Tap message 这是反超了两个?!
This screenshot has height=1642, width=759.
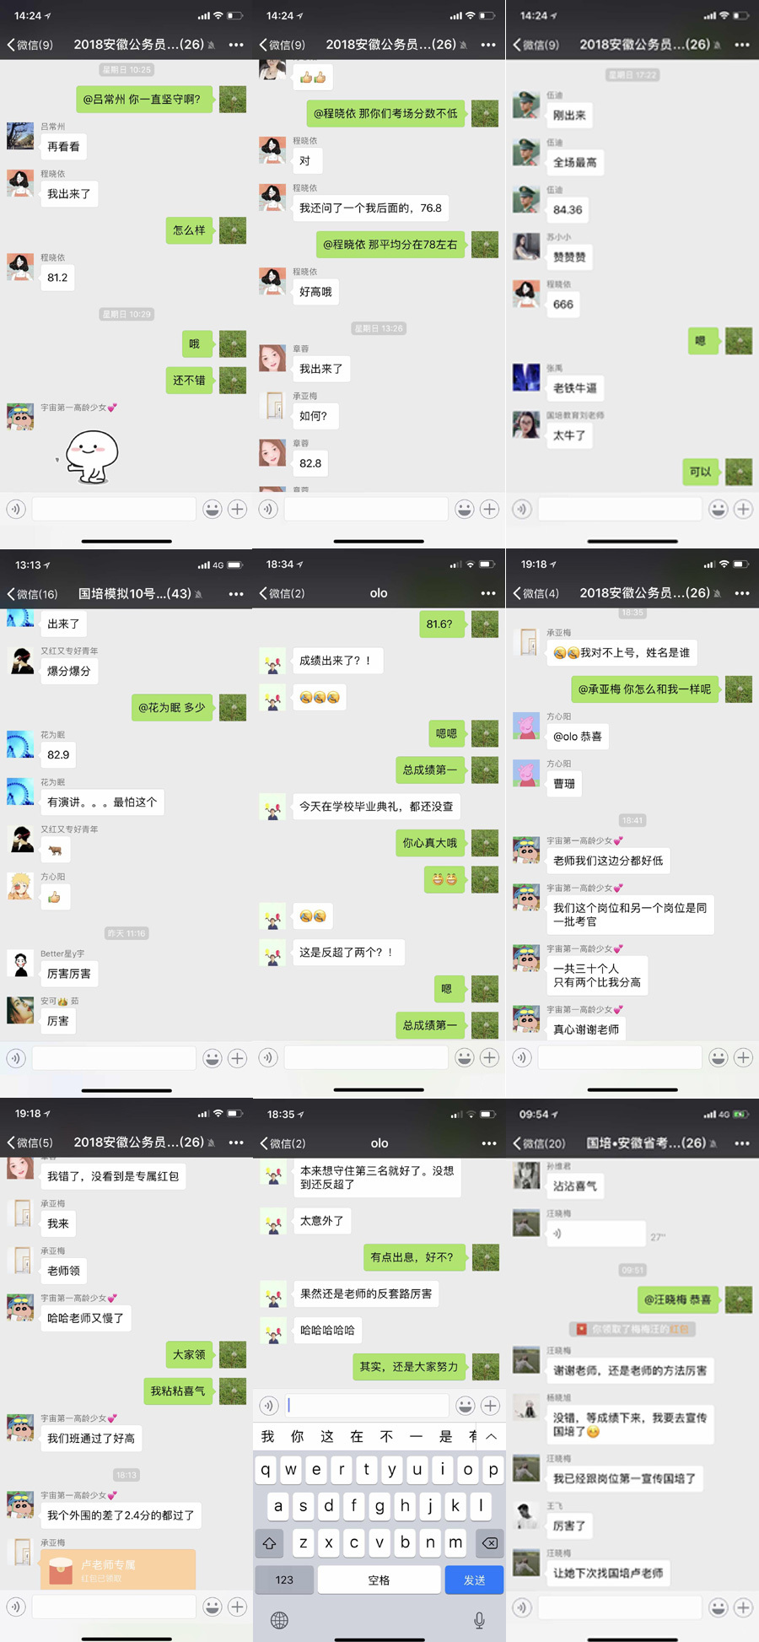347,952
